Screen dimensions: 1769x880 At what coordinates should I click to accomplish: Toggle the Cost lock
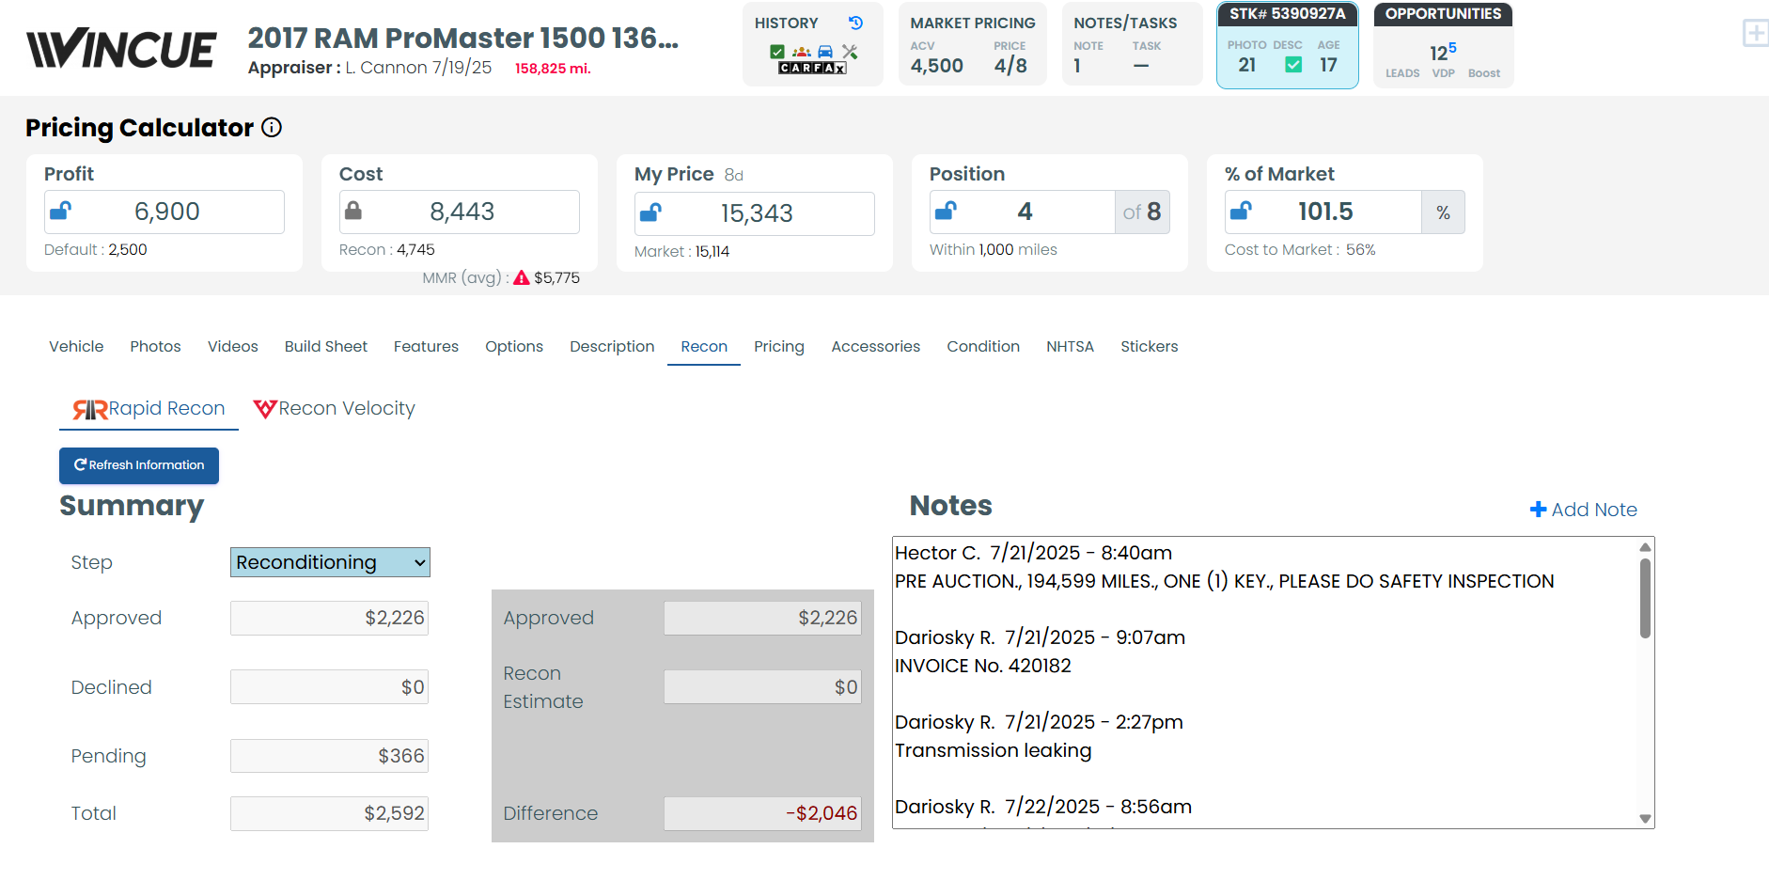pos(353,211)
